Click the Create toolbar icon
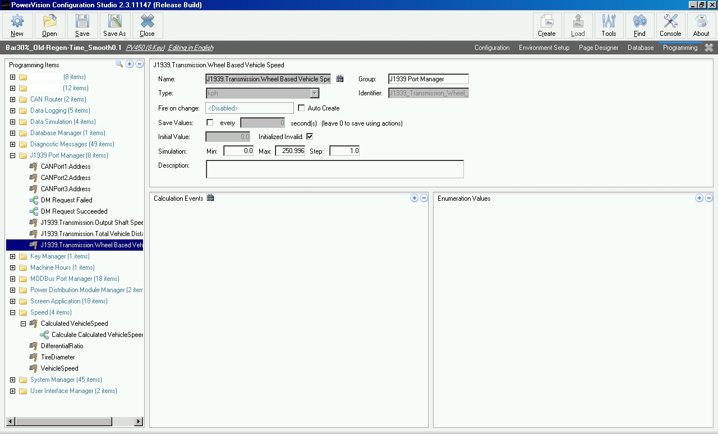Viewport: 718px width, 434px height. 547,26
